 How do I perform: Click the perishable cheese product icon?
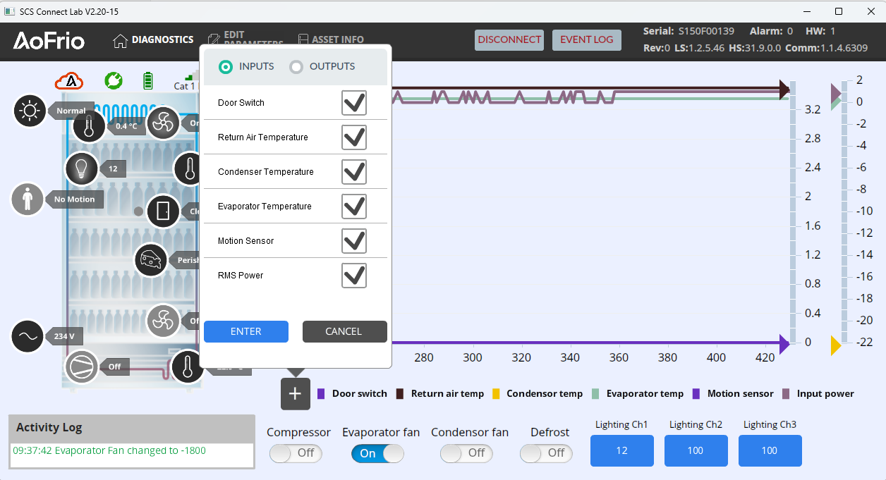click(x=151, y=260)
